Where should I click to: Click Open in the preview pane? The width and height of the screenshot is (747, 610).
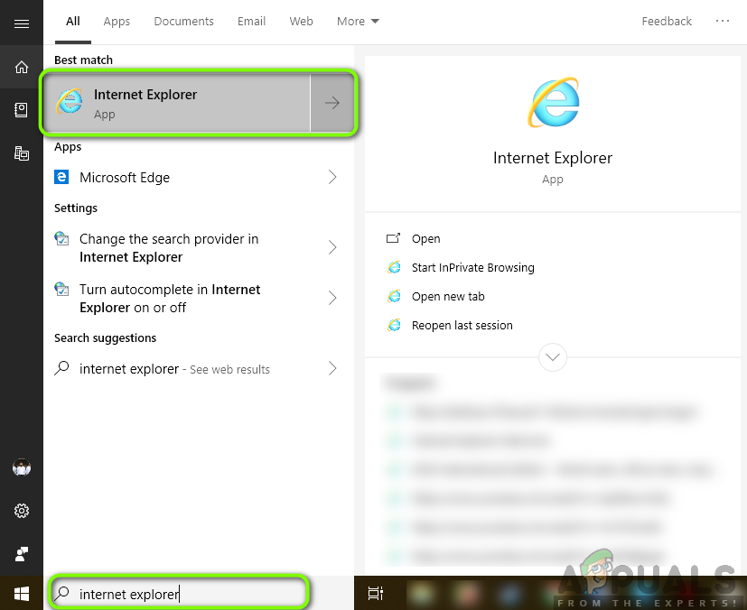click(x=426, y=238)
